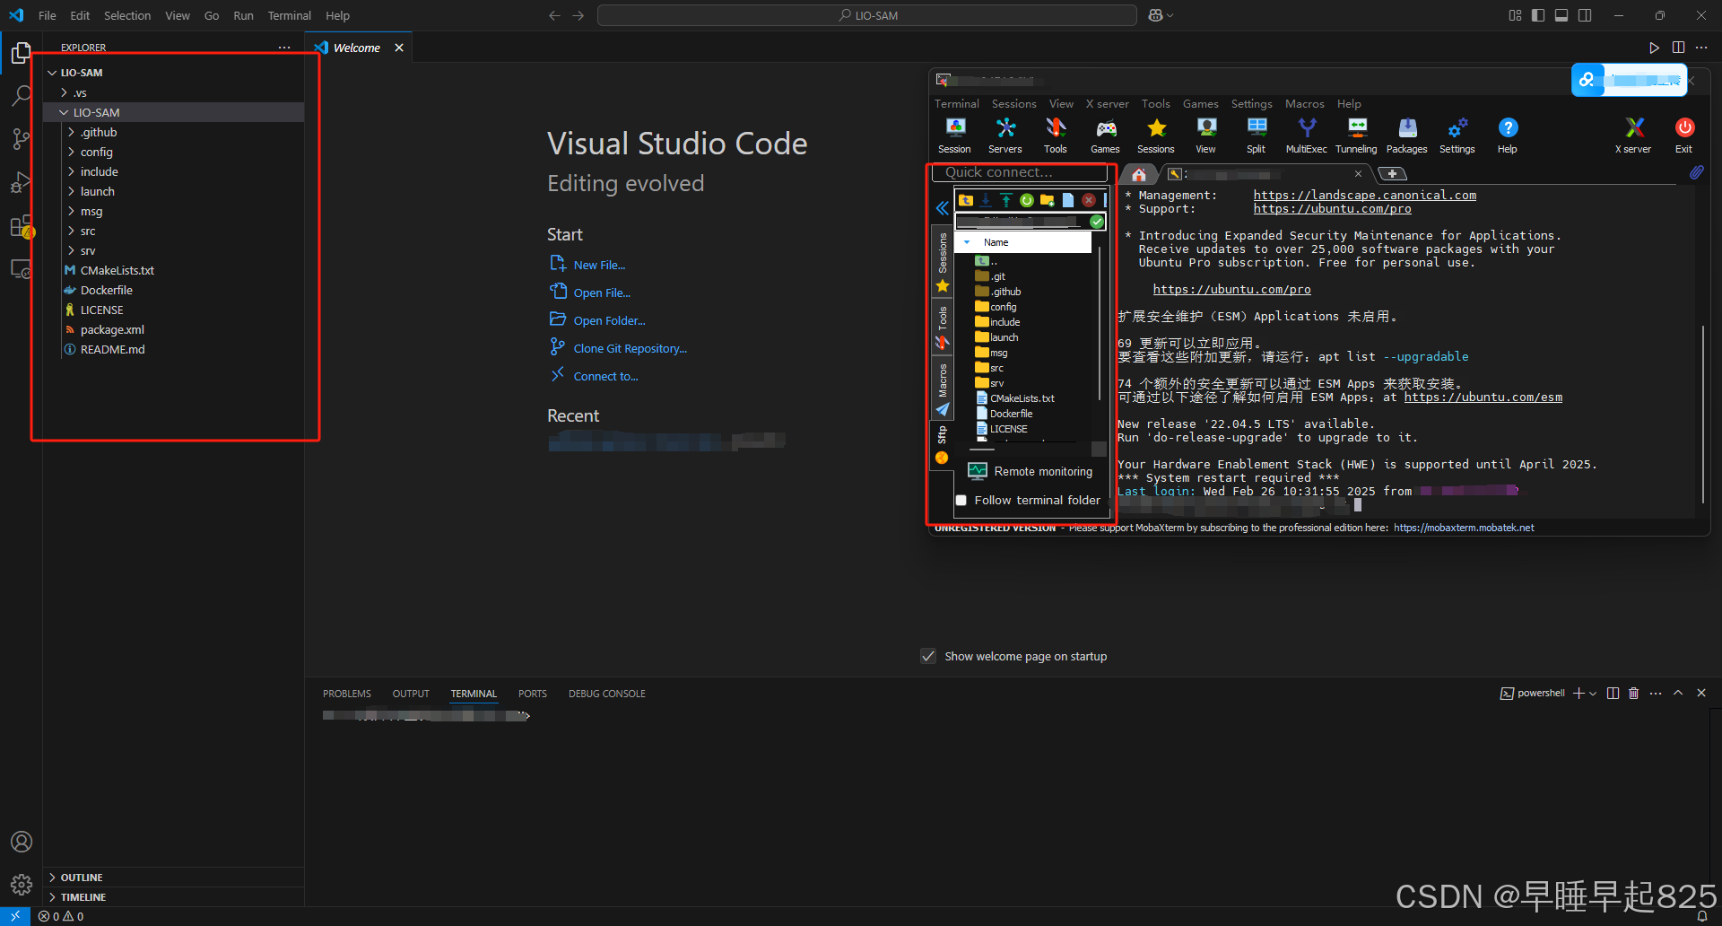Expand the config folder in Explorer
This screenshot has width=1722, height=926.
tap(72, 152)
